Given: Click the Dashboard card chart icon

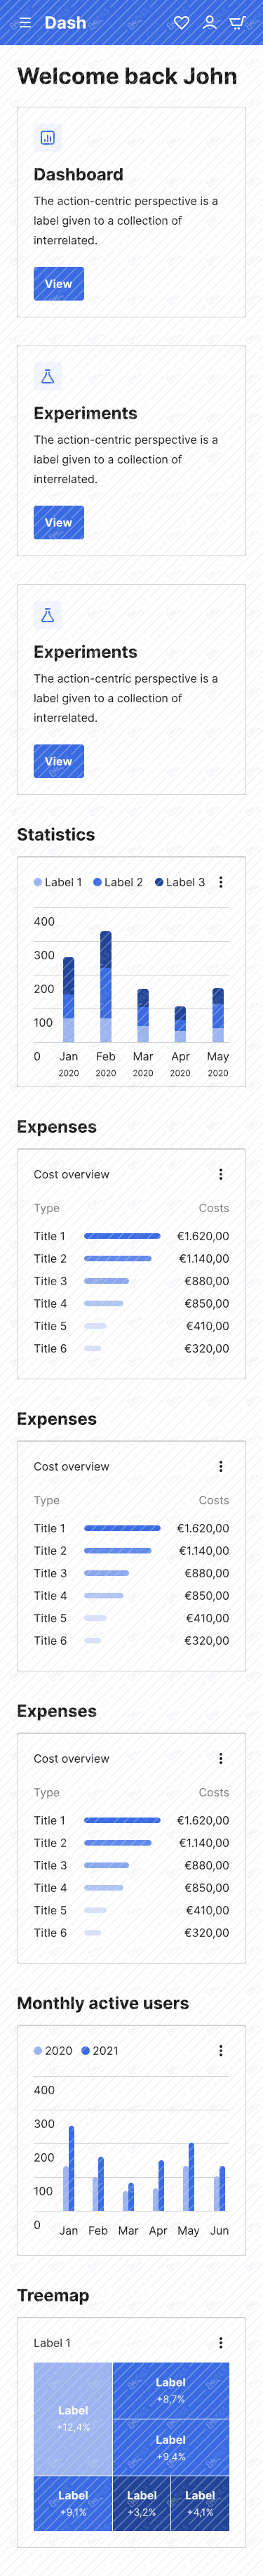Looking at the screenshot, I should [x=47, y=138].
